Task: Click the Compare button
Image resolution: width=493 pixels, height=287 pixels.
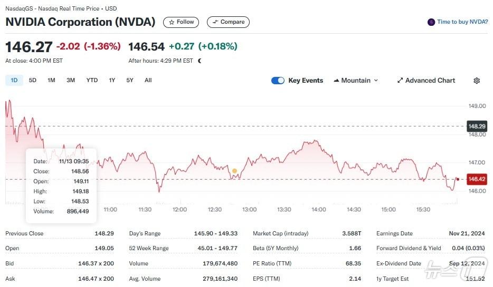Action: point(228,22)
